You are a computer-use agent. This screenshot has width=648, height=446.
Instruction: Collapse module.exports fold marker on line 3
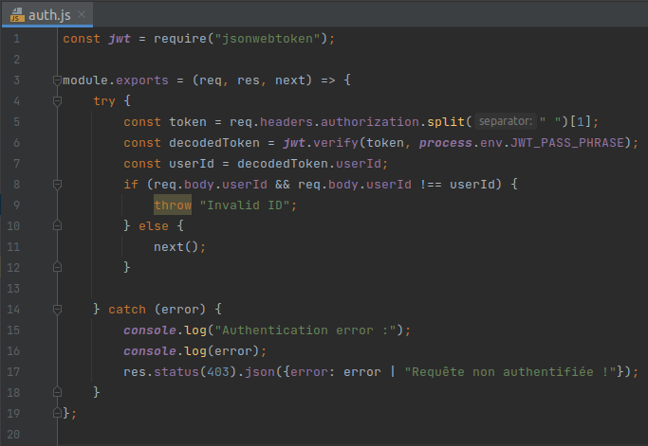(58, 80)
